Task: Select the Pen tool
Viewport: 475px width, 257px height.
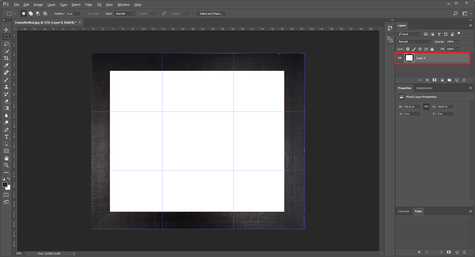Action: [6, 130]
